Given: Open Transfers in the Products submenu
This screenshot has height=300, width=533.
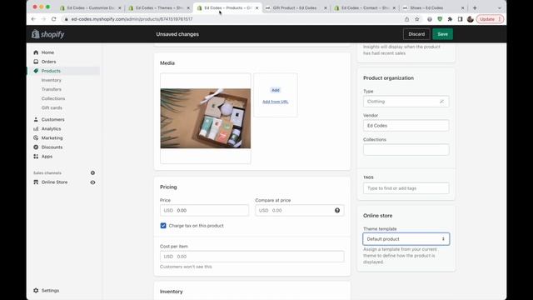Looking at the screenshot, I should click(52, 89).
